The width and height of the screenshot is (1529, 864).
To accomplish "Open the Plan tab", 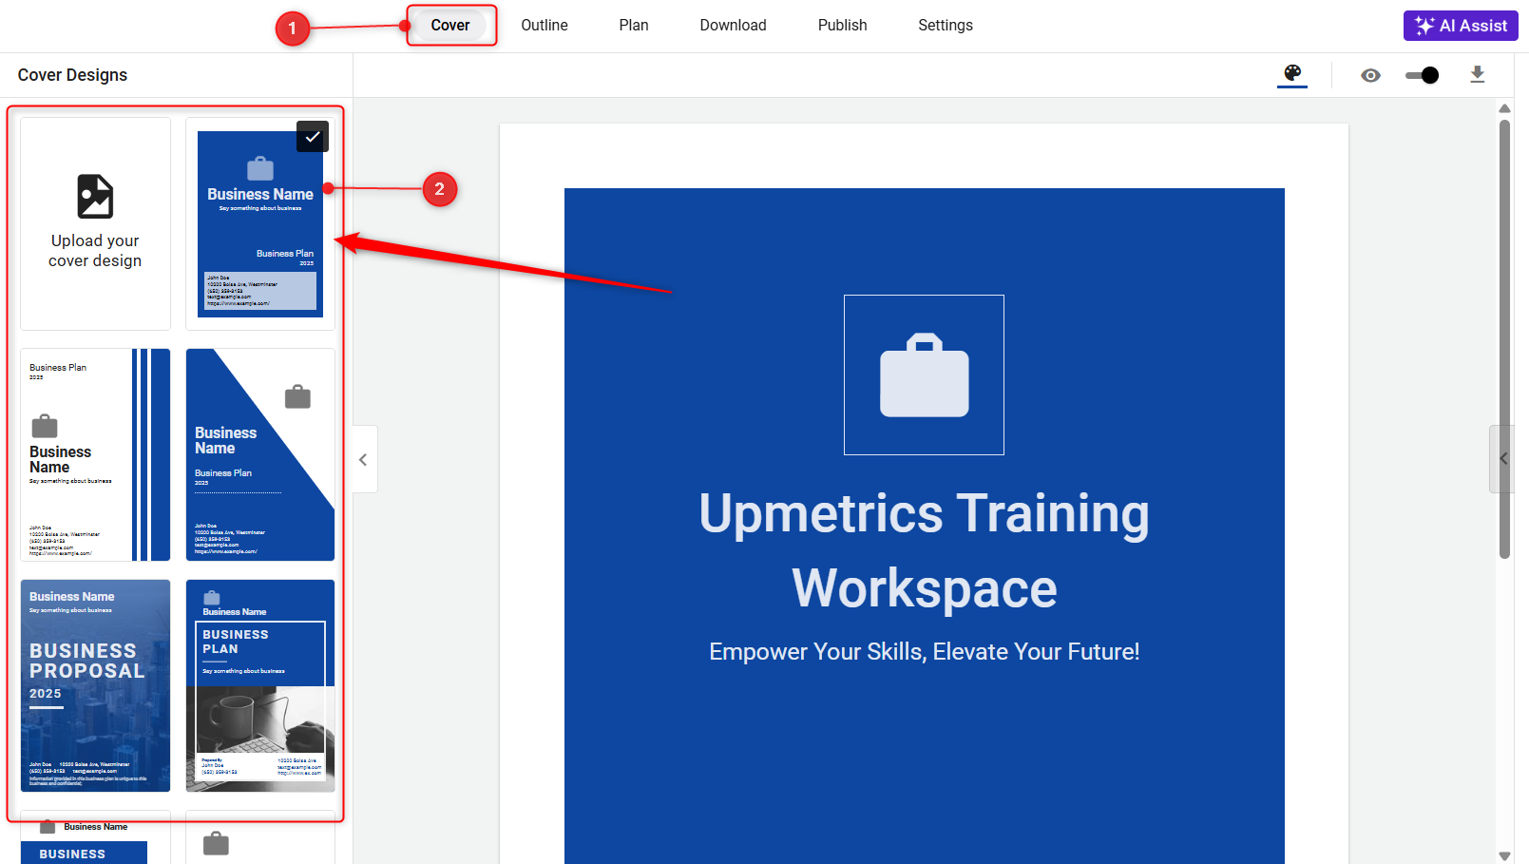I will click(x=634, y=26).
